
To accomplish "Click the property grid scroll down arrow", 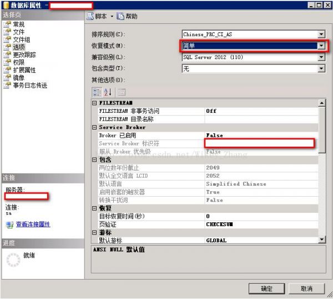I will (322, 240).
